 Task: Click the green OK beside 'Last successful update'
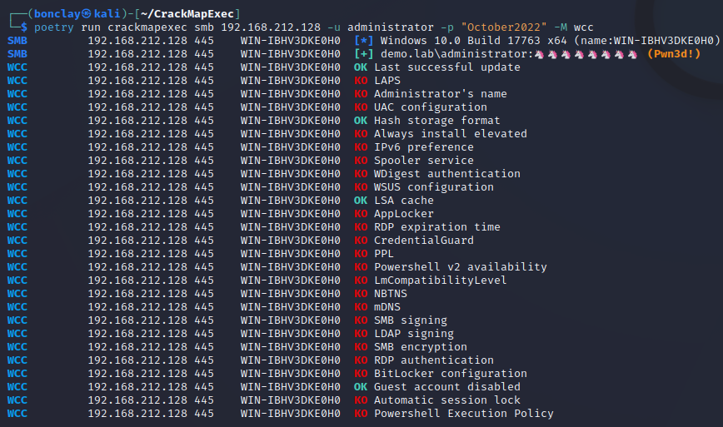coord(361,67)
